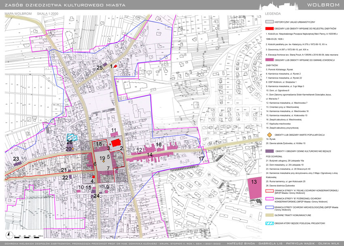Click the cyan hatched project area on map
Image resolution: width=344 pixels, height=246 pixels.
click(72, 137)
